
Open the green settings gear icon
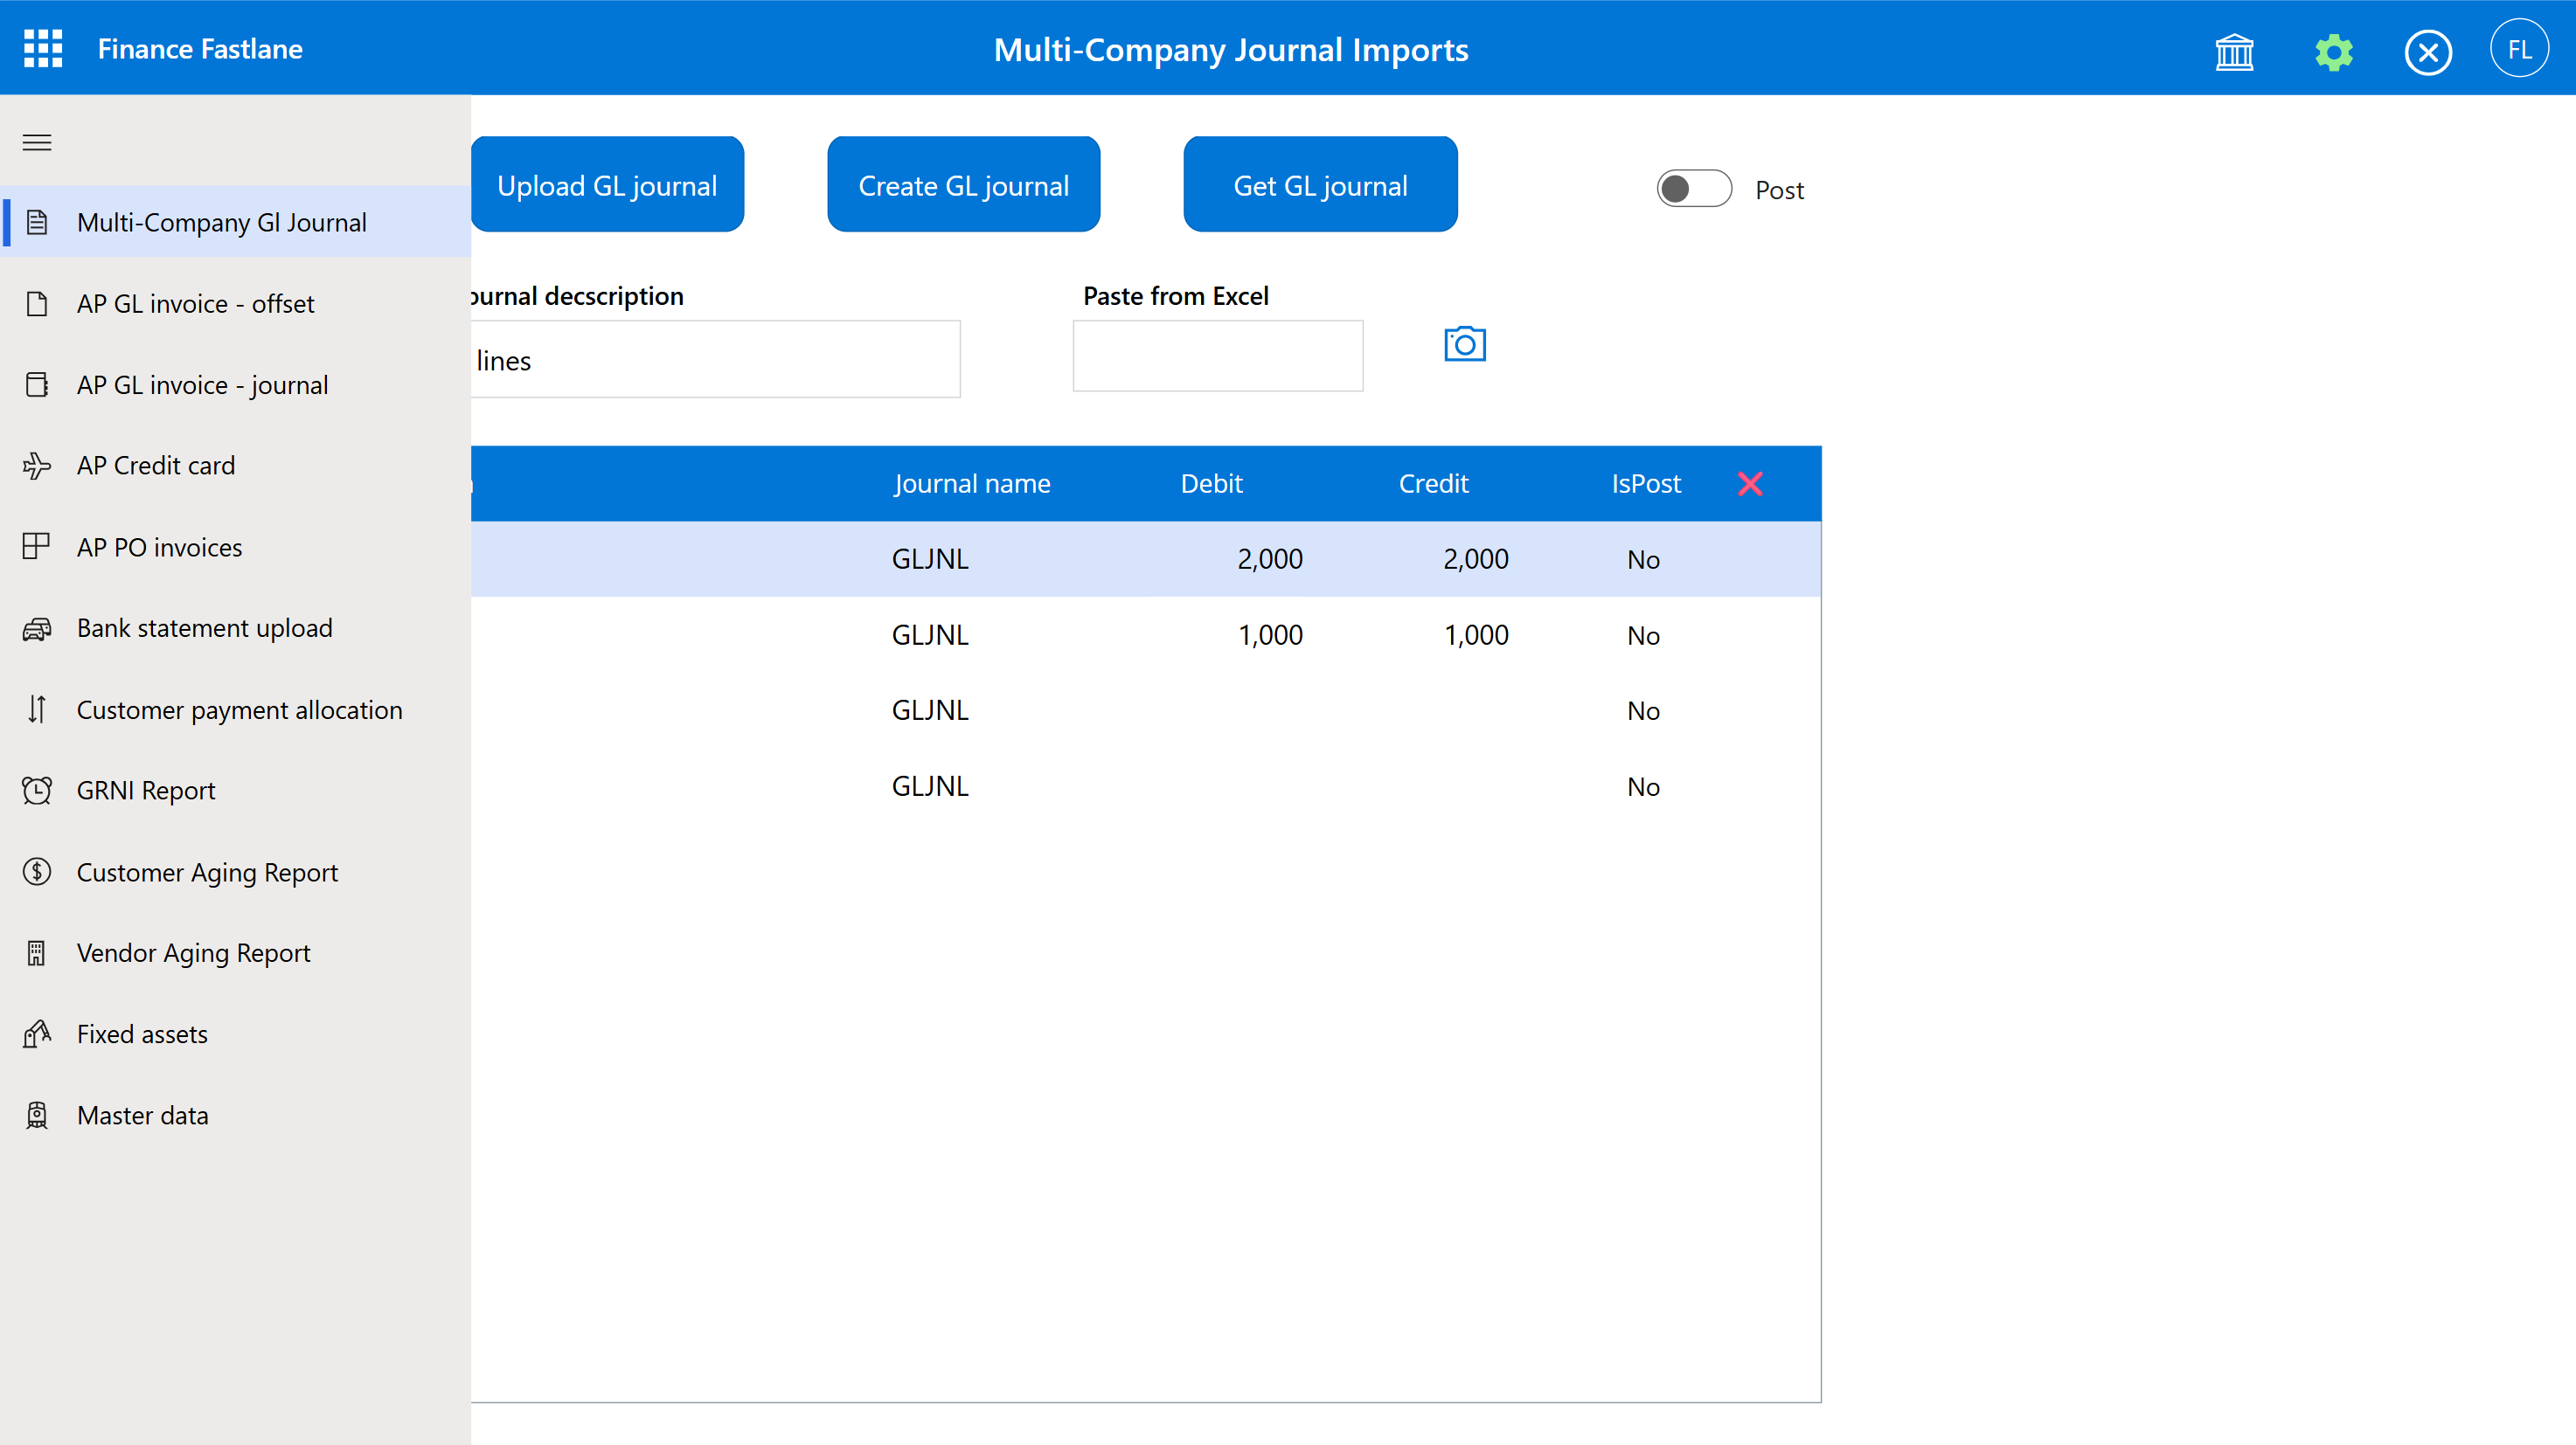(2332, 51)
